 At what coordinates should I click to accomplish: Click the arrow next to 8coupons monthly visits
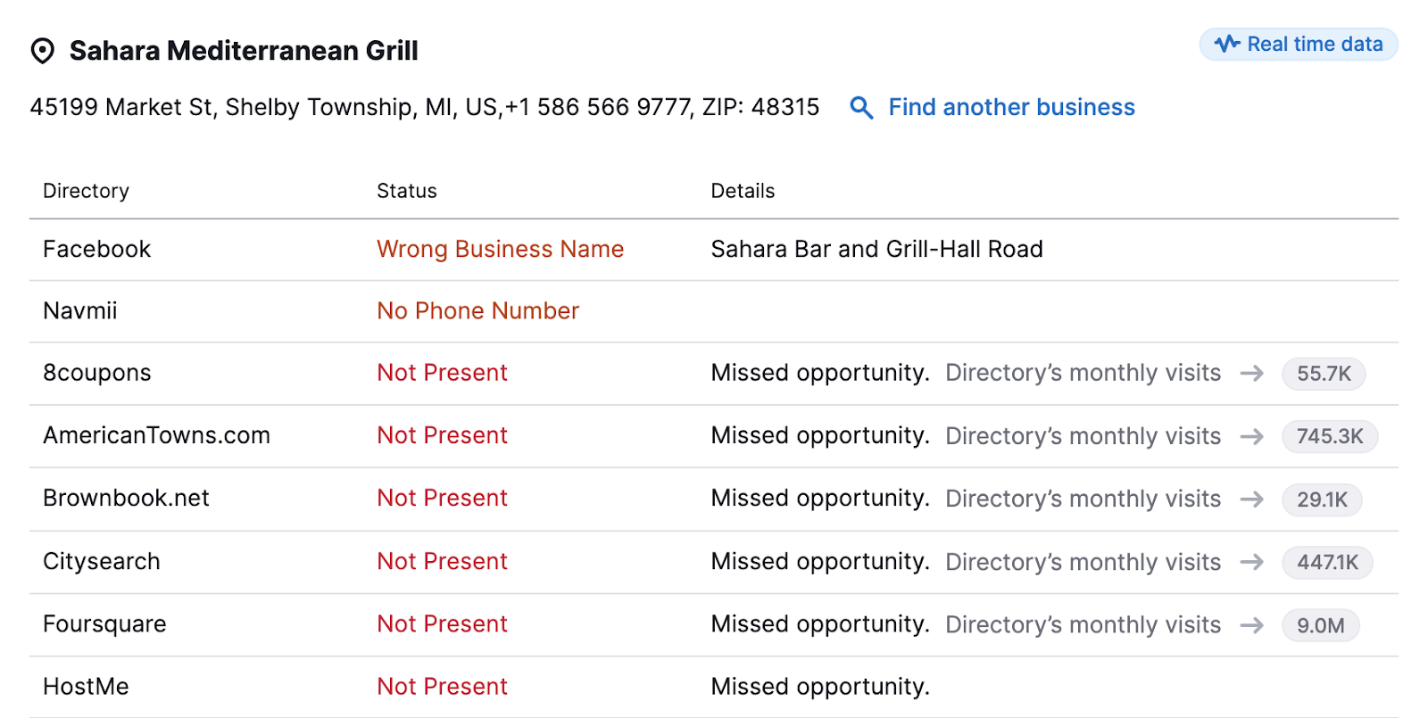[x=1253, y=374]
